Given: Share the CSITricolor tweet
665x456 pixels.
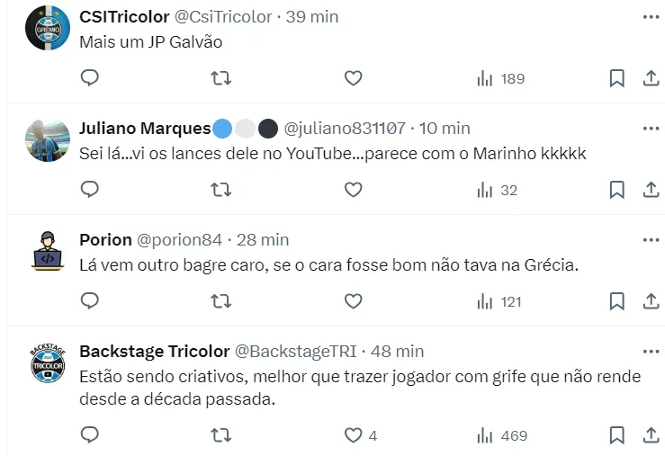Looking at the screenshot, I should tap(651, 78).
